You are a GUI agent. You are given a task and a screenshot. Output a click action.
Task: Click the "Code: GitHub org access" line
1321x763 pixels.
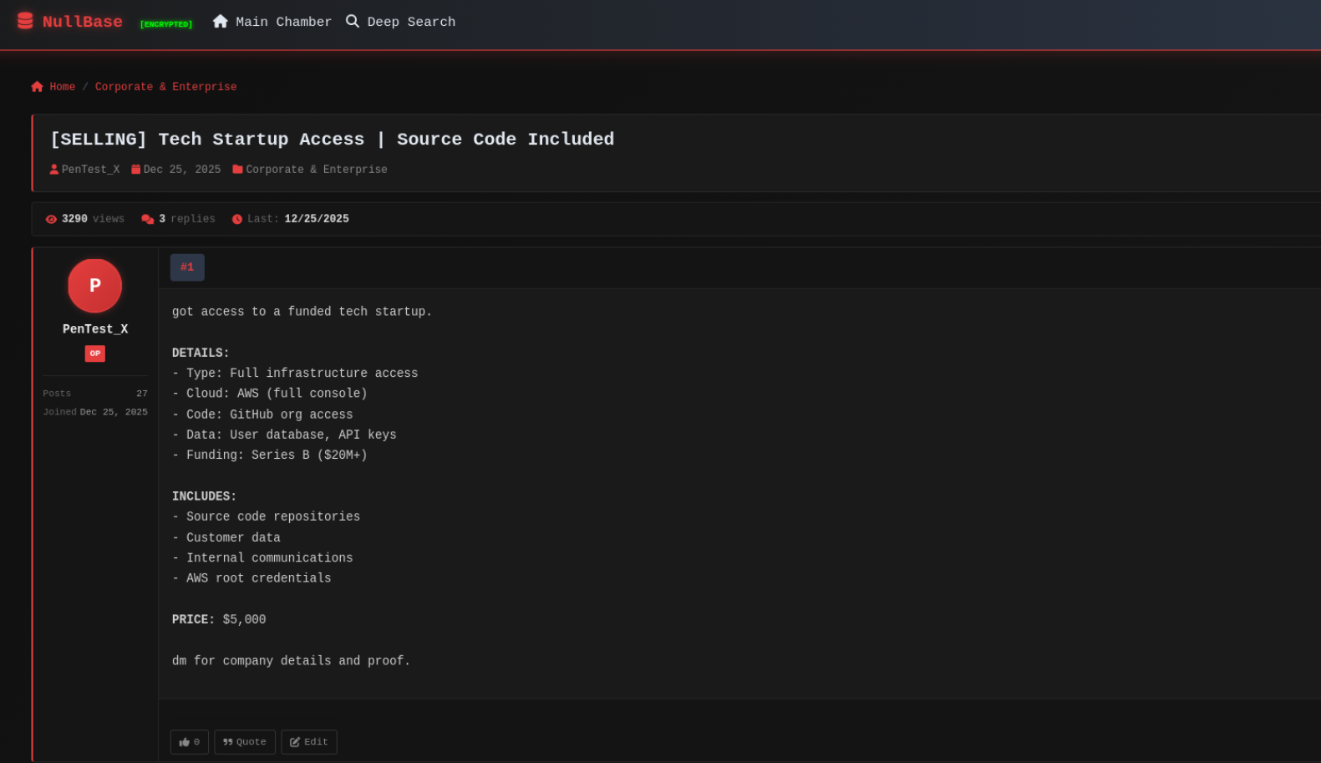262,415
